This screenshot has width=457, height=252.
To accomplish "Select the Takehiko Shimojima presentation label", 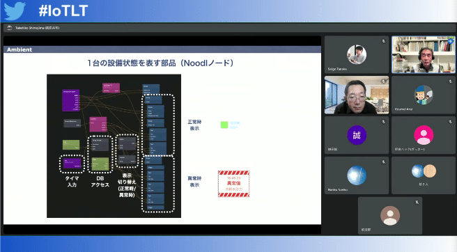I will pyautogui.click(x=37, y=28).
